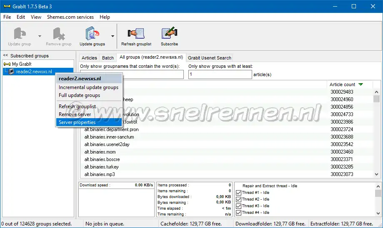Toggle the Thread #1 checkbox

tap(239, 193)
